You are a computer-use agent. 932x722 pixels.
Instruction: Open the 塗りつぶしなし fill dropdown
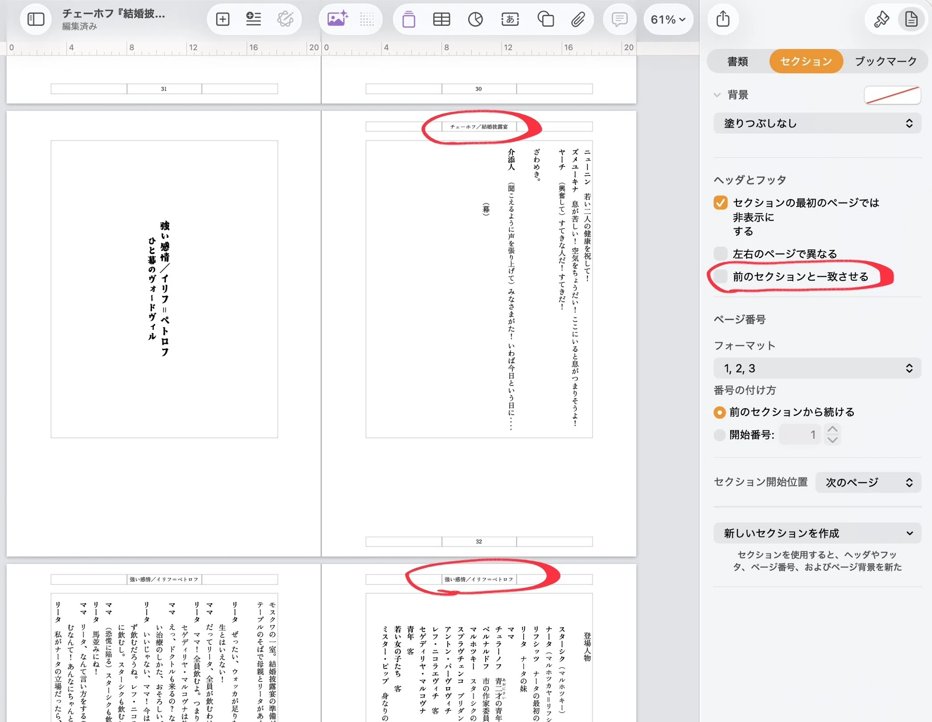coord(817,123)
